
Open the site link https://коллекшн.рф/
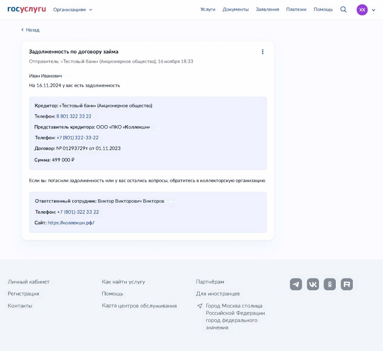pyautogui.click(x=71, y=222)
